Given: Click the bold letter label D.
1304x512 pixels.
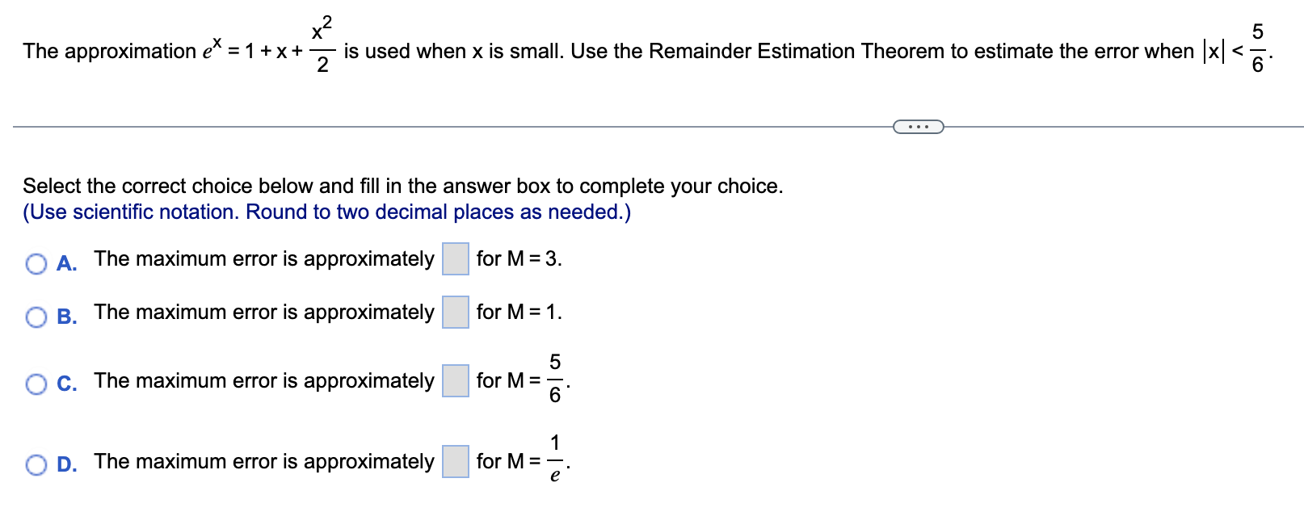Looking at the screenshot, I should [x=66, y=465].
